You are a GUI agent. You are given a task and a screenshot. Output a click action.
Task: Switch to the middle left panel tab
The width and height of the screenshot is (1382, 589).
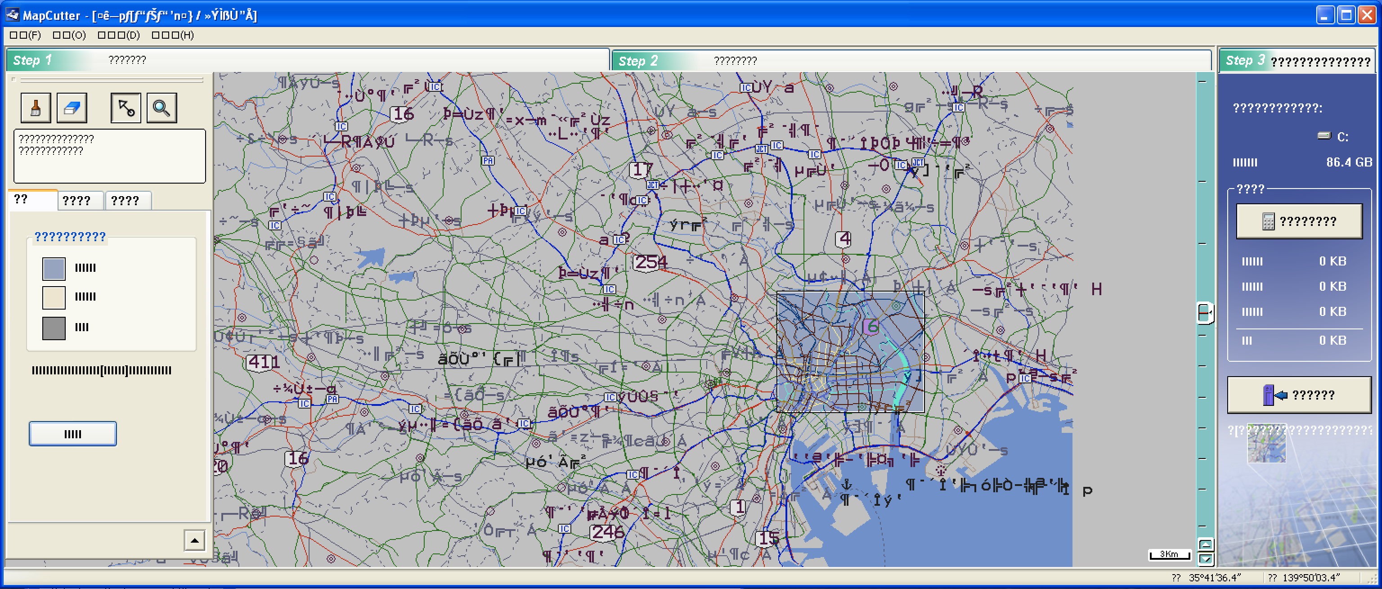(81, 201)
